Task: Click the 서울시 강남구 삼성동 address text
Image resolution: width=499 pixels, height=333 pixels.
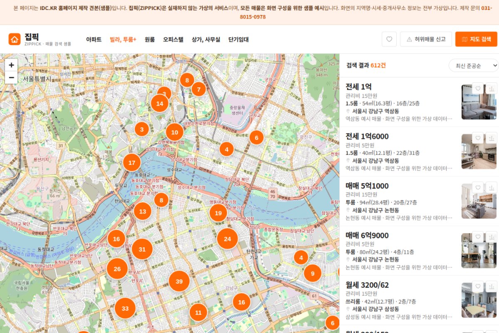Action: pos(375,309)
